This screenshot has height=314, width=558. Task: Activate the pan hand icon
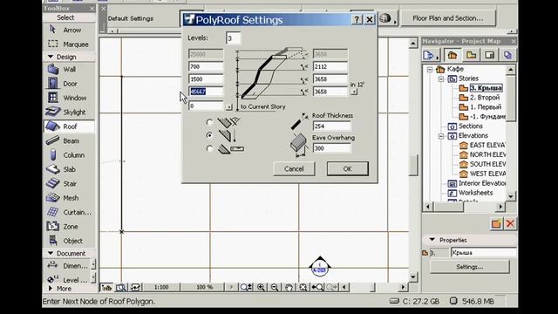tap(289, 287)
